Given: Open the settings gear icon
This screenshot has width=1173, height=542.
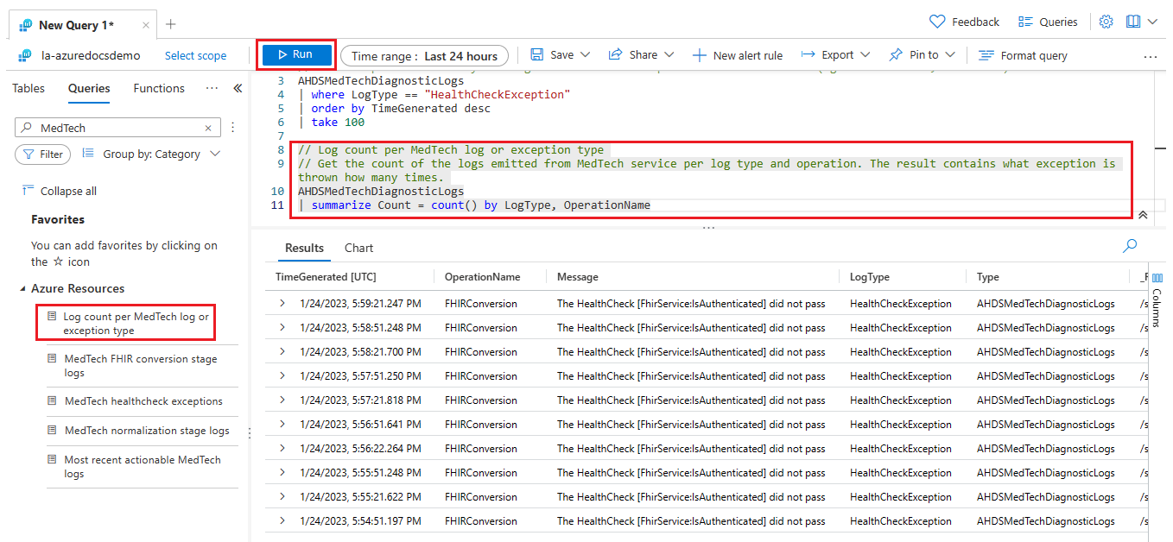Looking at the screenshot, I should pos(1106,22).
